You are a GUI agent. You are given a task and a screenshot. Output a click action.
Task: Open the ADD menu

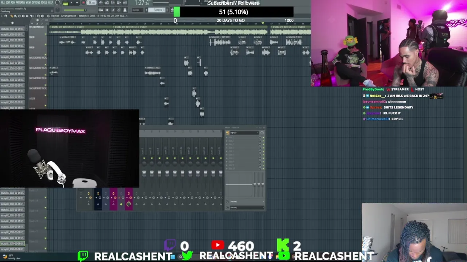point(13,3)
